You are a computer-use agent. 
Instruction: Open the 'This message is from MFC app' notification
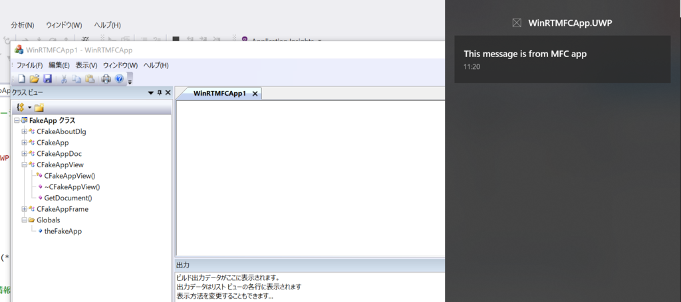pos(563,59)
